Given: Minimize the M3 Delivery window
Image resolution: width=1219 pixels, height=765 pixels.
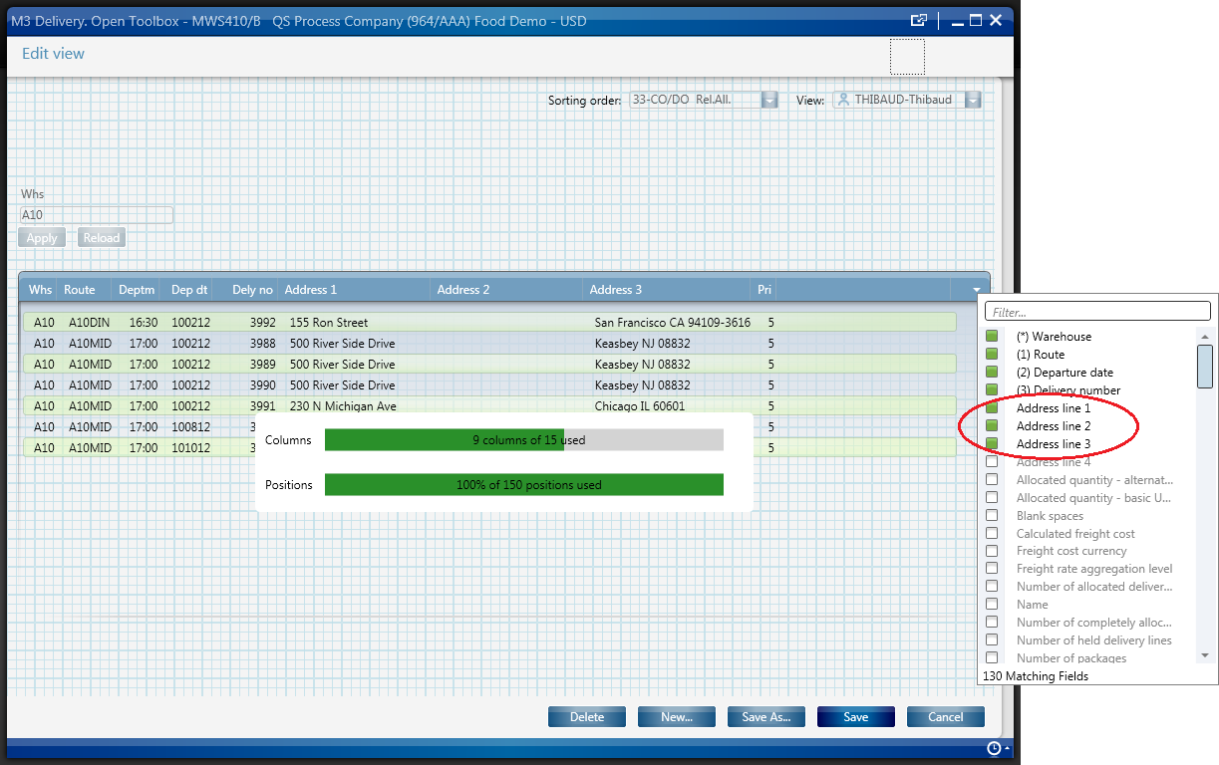Looking at the screenshot, I should [956, 20].
